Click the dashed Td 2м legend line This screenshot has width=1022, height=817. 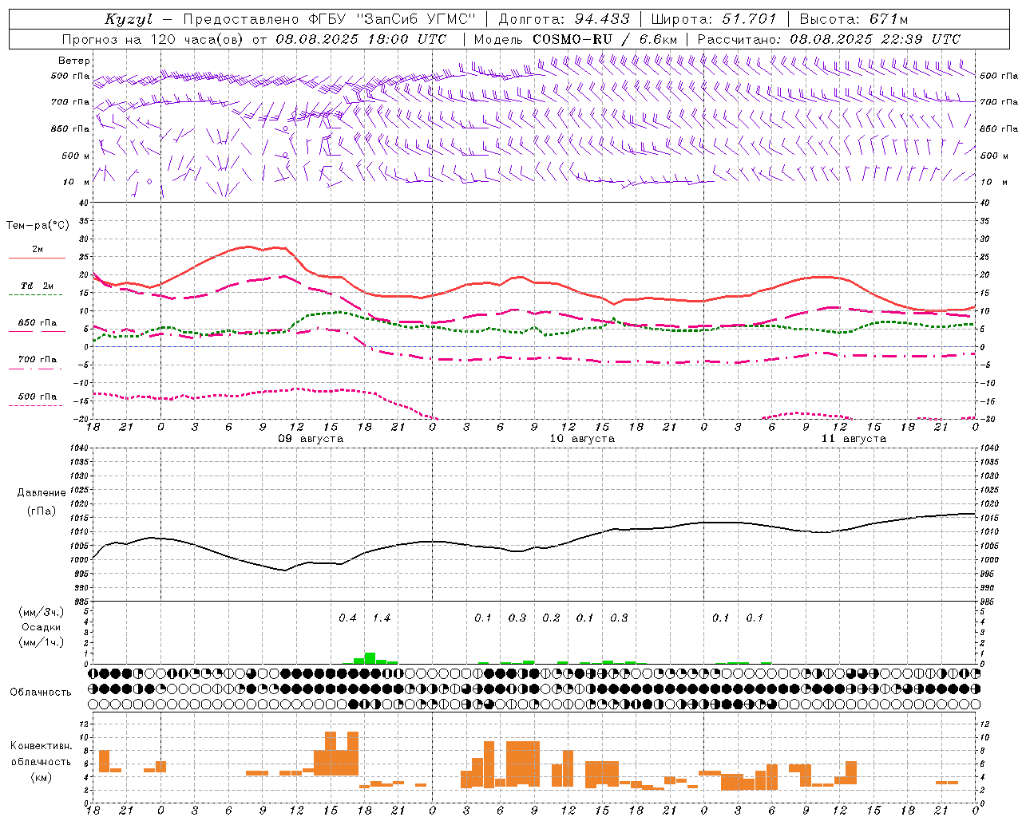point(37,295)
